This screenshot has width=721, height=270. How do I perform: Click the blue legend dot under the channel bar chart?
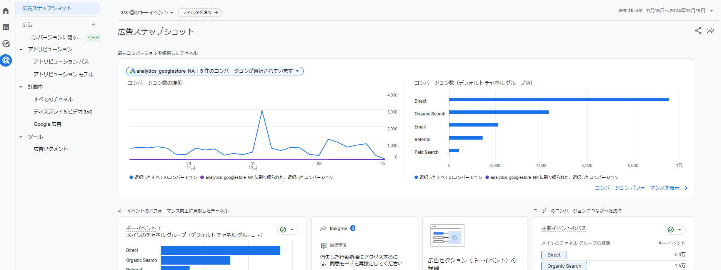[x=416, y=177]
